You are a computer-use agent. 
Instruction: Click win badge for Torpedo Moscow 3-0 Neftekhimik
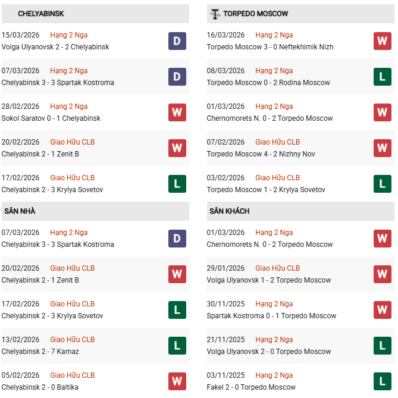point(383,41)
